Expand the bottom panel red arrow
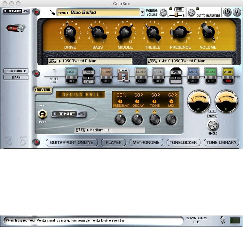Screen dimensions: 243x227 click(x=36, y=142)
